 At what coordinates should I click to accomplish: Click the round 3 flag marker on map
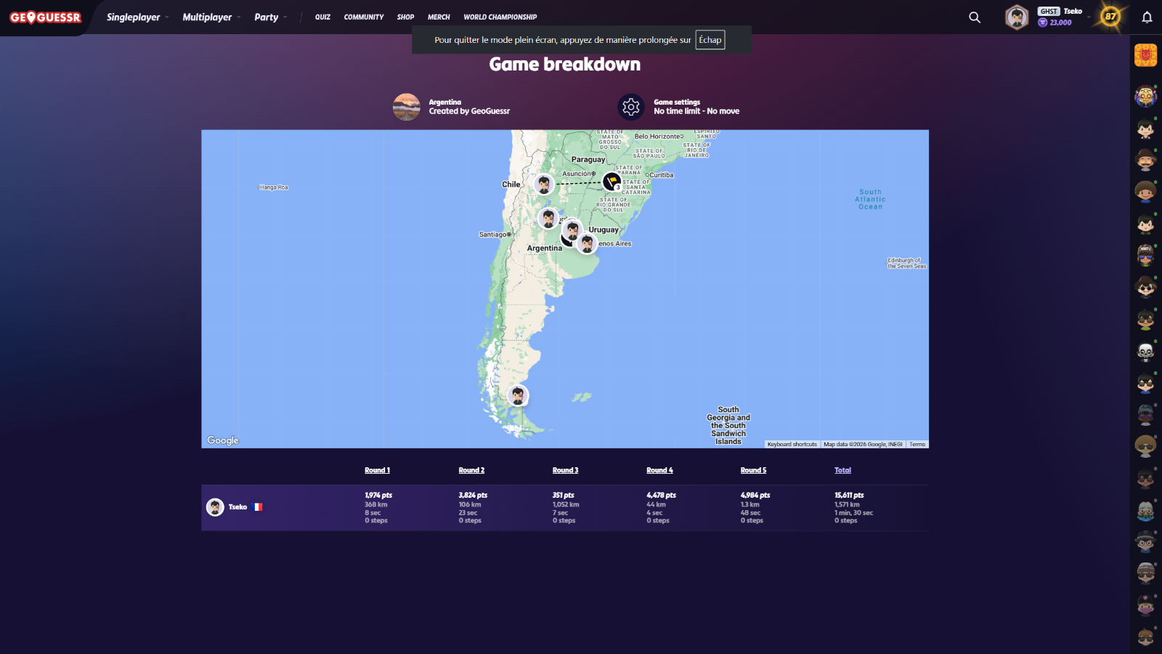click(x=612, y=182)
